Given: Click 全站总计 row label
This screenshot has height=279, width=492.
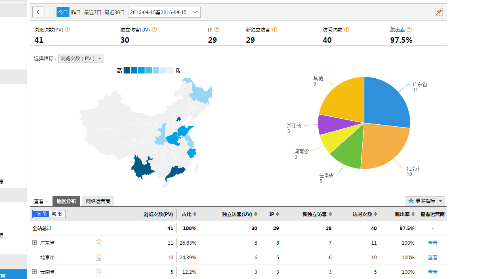Looking at the screenshot, I should (x=42, y=229).
